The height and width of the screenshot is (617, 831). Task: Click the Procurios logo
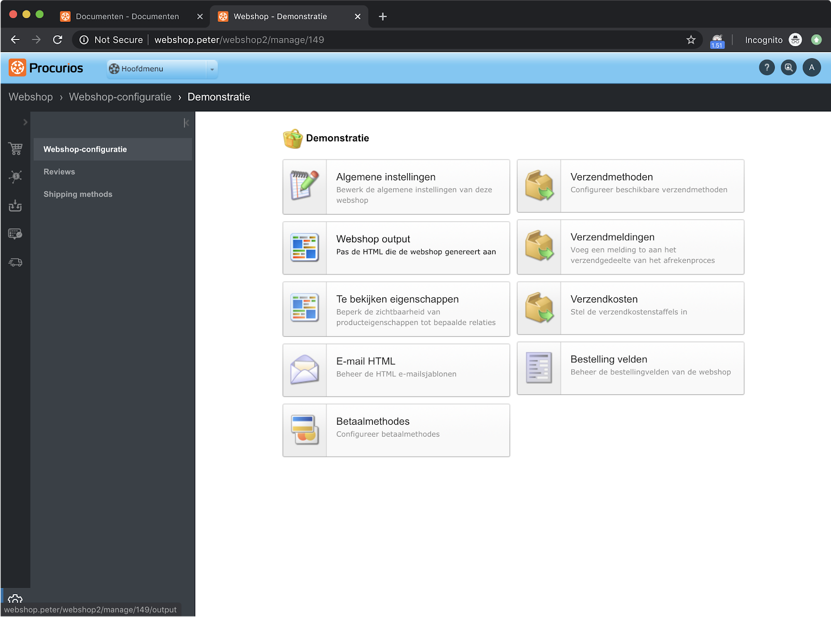pos(46,68)
